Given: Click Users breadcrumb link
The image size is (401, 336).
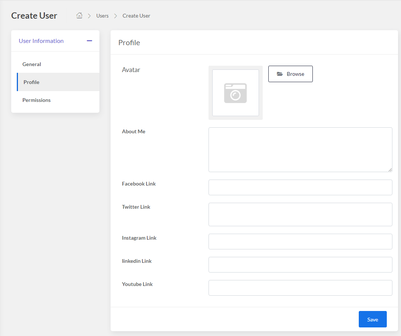Looking at the screenshot, I should click(x=102, y=16).
